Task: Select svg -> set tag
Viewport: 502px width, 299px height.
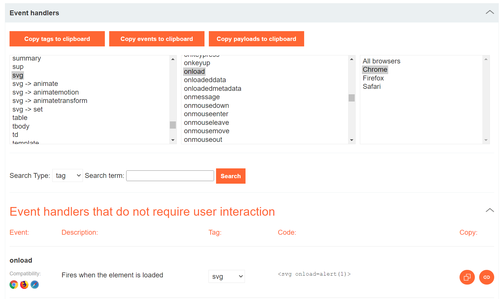Action: 27,109
